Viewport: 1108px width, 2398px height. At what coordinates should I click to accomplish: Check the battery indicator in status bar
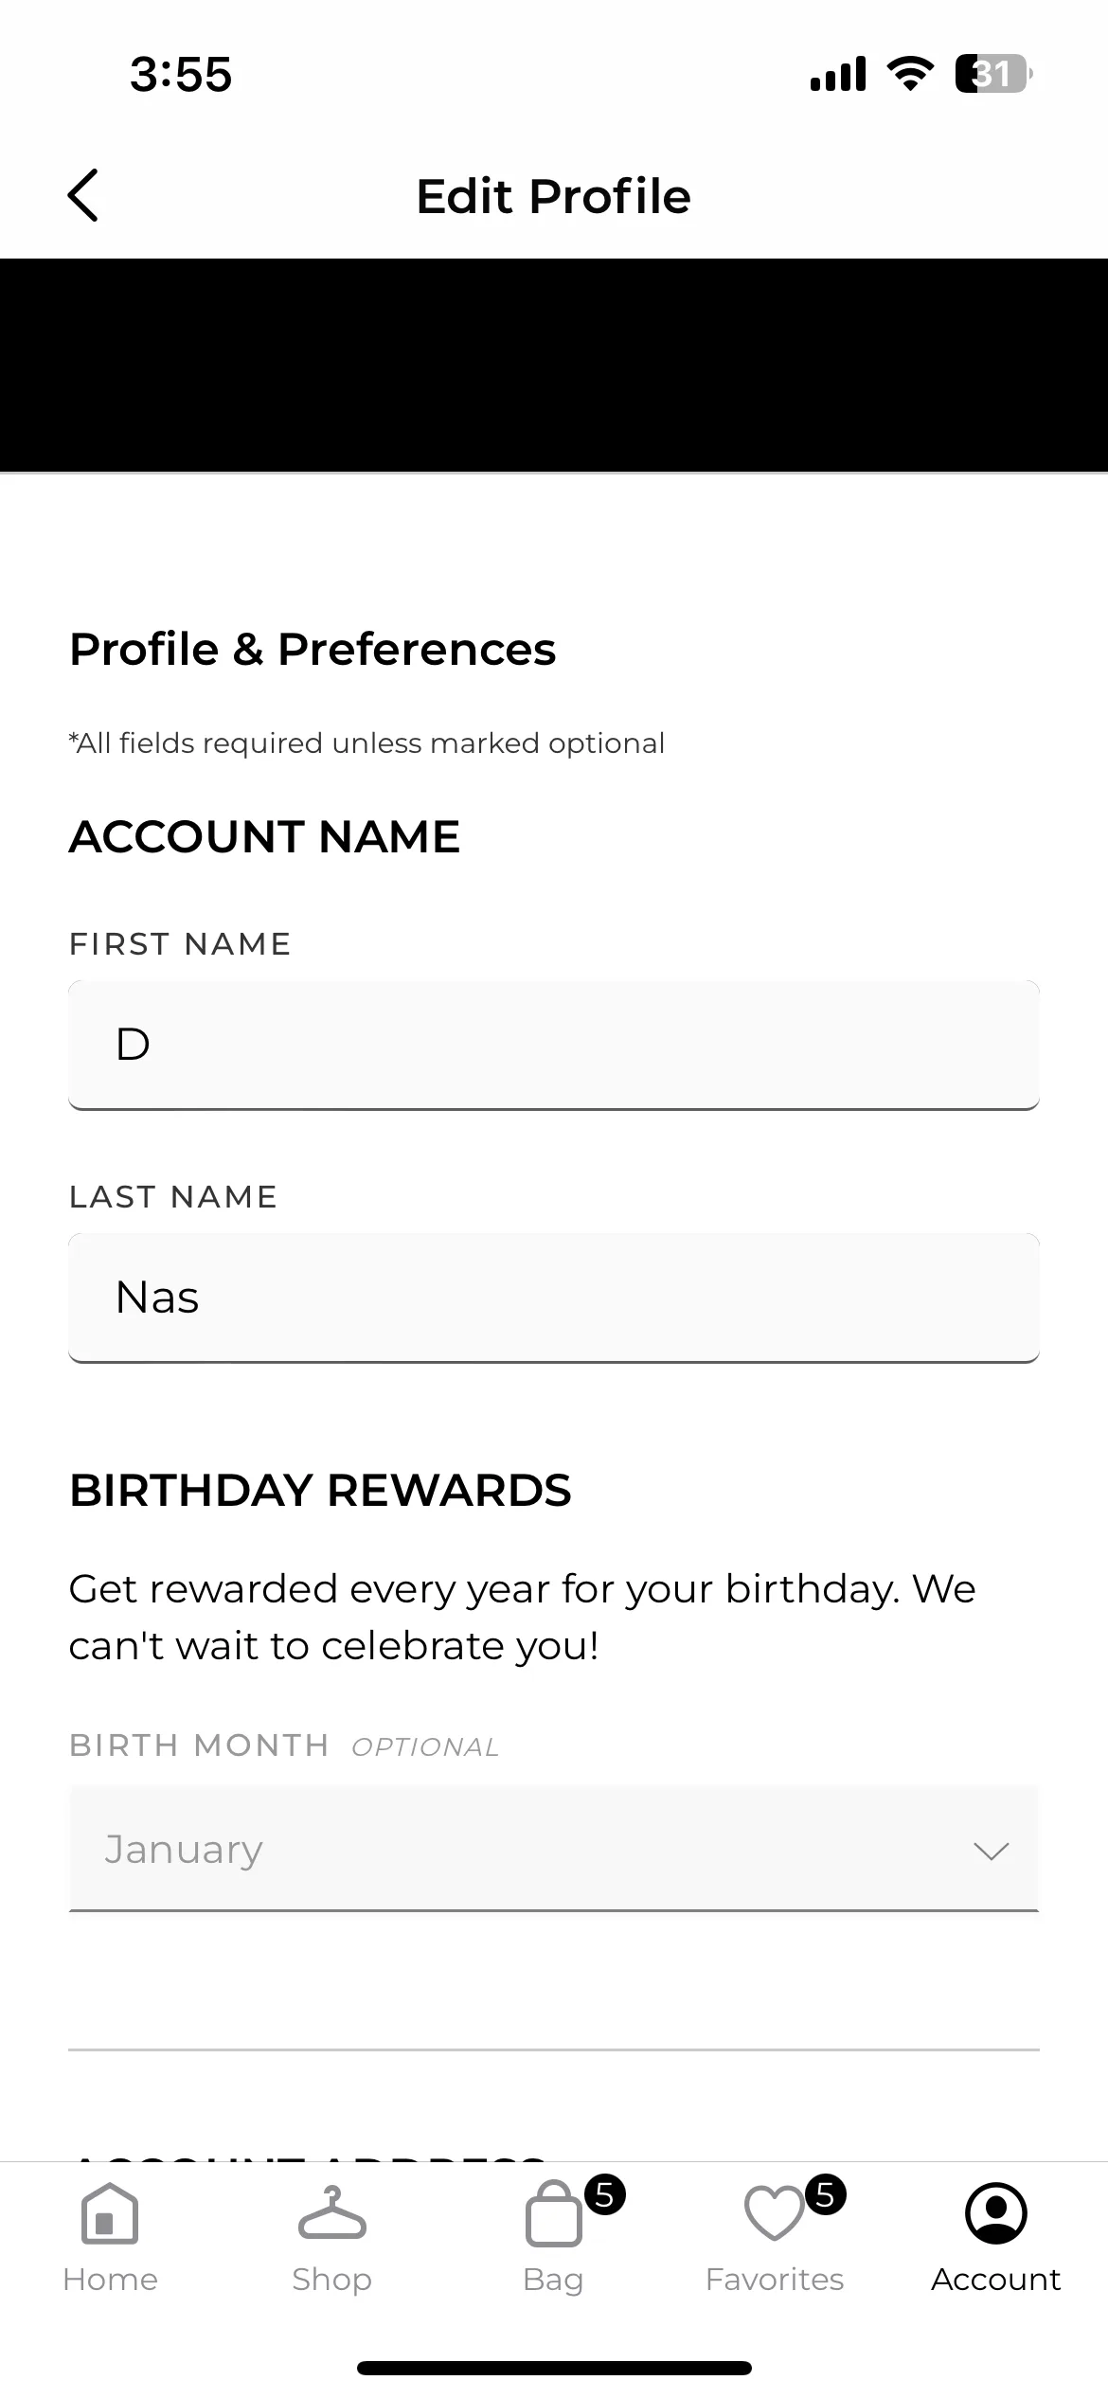(x=993, y=74)
